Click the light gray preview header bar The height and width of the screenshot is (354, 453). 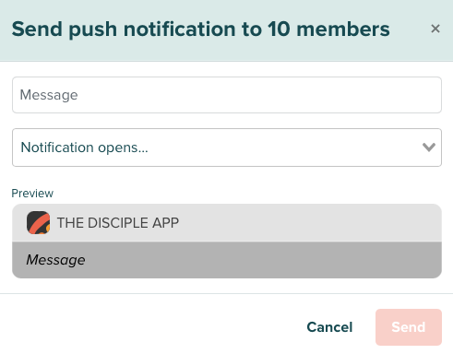click(x=227, y=223)
